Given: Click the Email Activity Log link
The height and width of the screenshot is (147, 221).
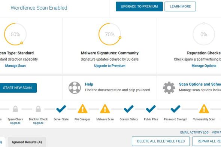Looking at the screenshot, I should pyautogui.click(x=194, y=132).
